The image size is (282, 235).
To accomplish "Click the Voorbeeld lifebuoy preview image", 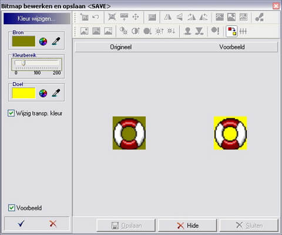I will 230,133.
